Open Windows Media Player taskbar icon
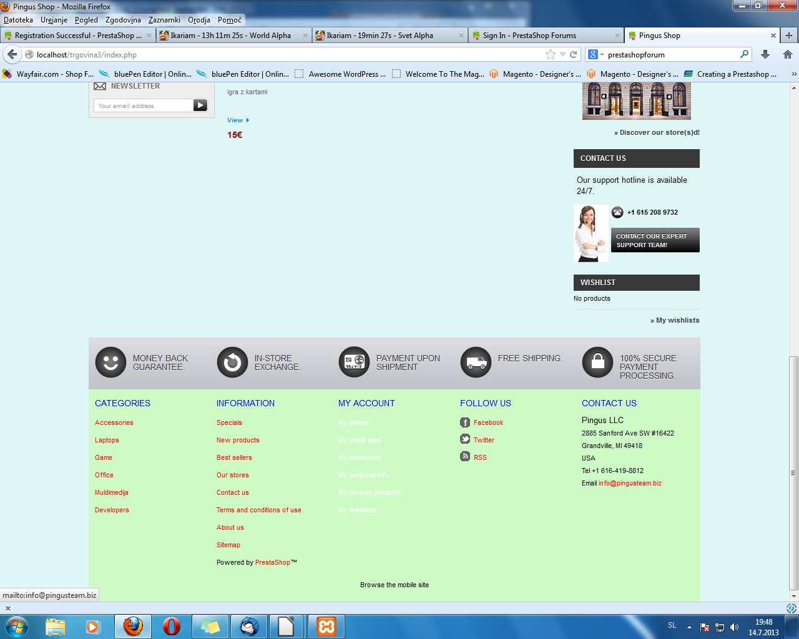 point(93,627)
